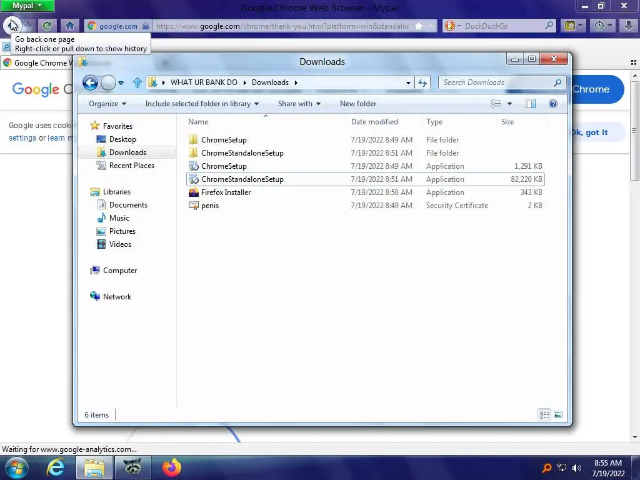Open the Windows Start menu

coord(17,467)
